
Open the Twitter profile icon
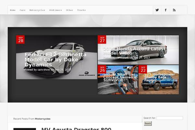(x=157, y=10)
